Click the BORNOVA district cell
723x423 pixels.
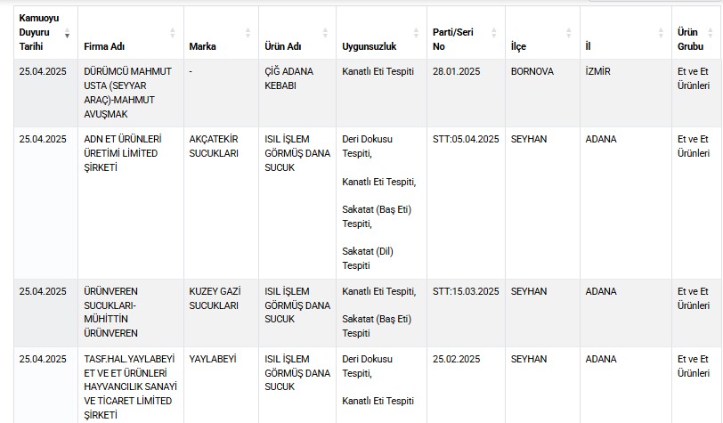point(542,93)
